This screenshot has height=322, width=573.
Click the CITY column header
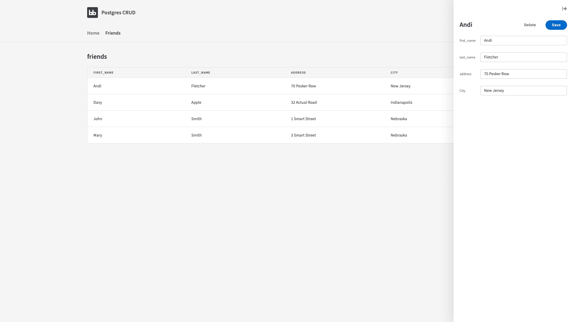click(x=394, y=73)
